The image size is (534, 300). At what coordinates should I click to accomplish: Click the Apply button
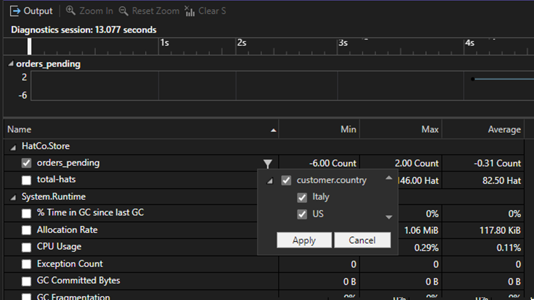point(304,240)
